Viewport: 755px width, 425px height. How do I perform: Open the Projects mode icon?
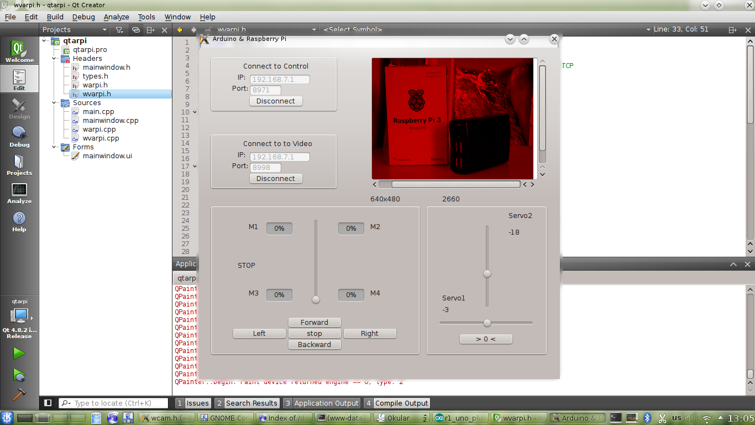tap(19, 164)
